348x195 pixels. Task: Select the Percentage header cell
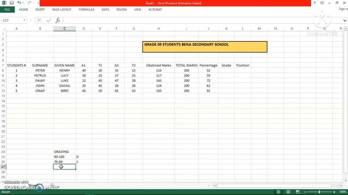pyautogui.click(x=208, y=66)
